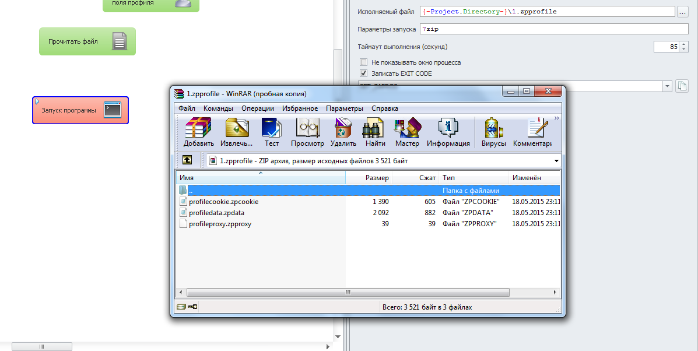
Task: Click the project canvas horizontal scrollbar thumb
Action: (42, 346)
